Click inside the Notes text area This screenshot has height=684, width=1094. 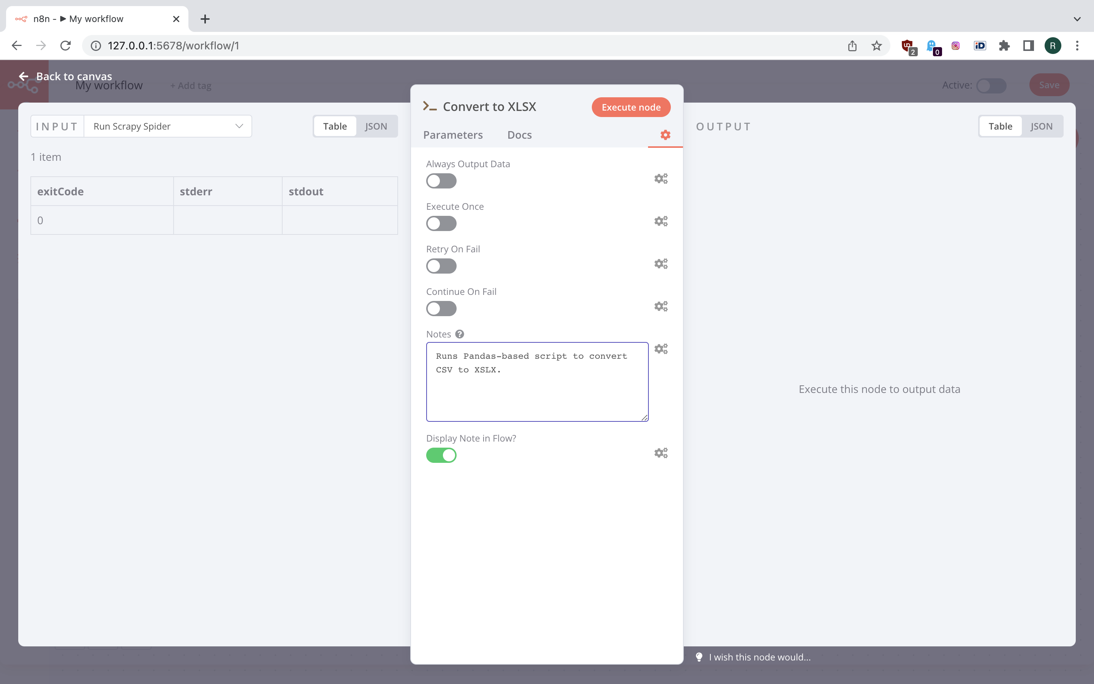(537, 382)
